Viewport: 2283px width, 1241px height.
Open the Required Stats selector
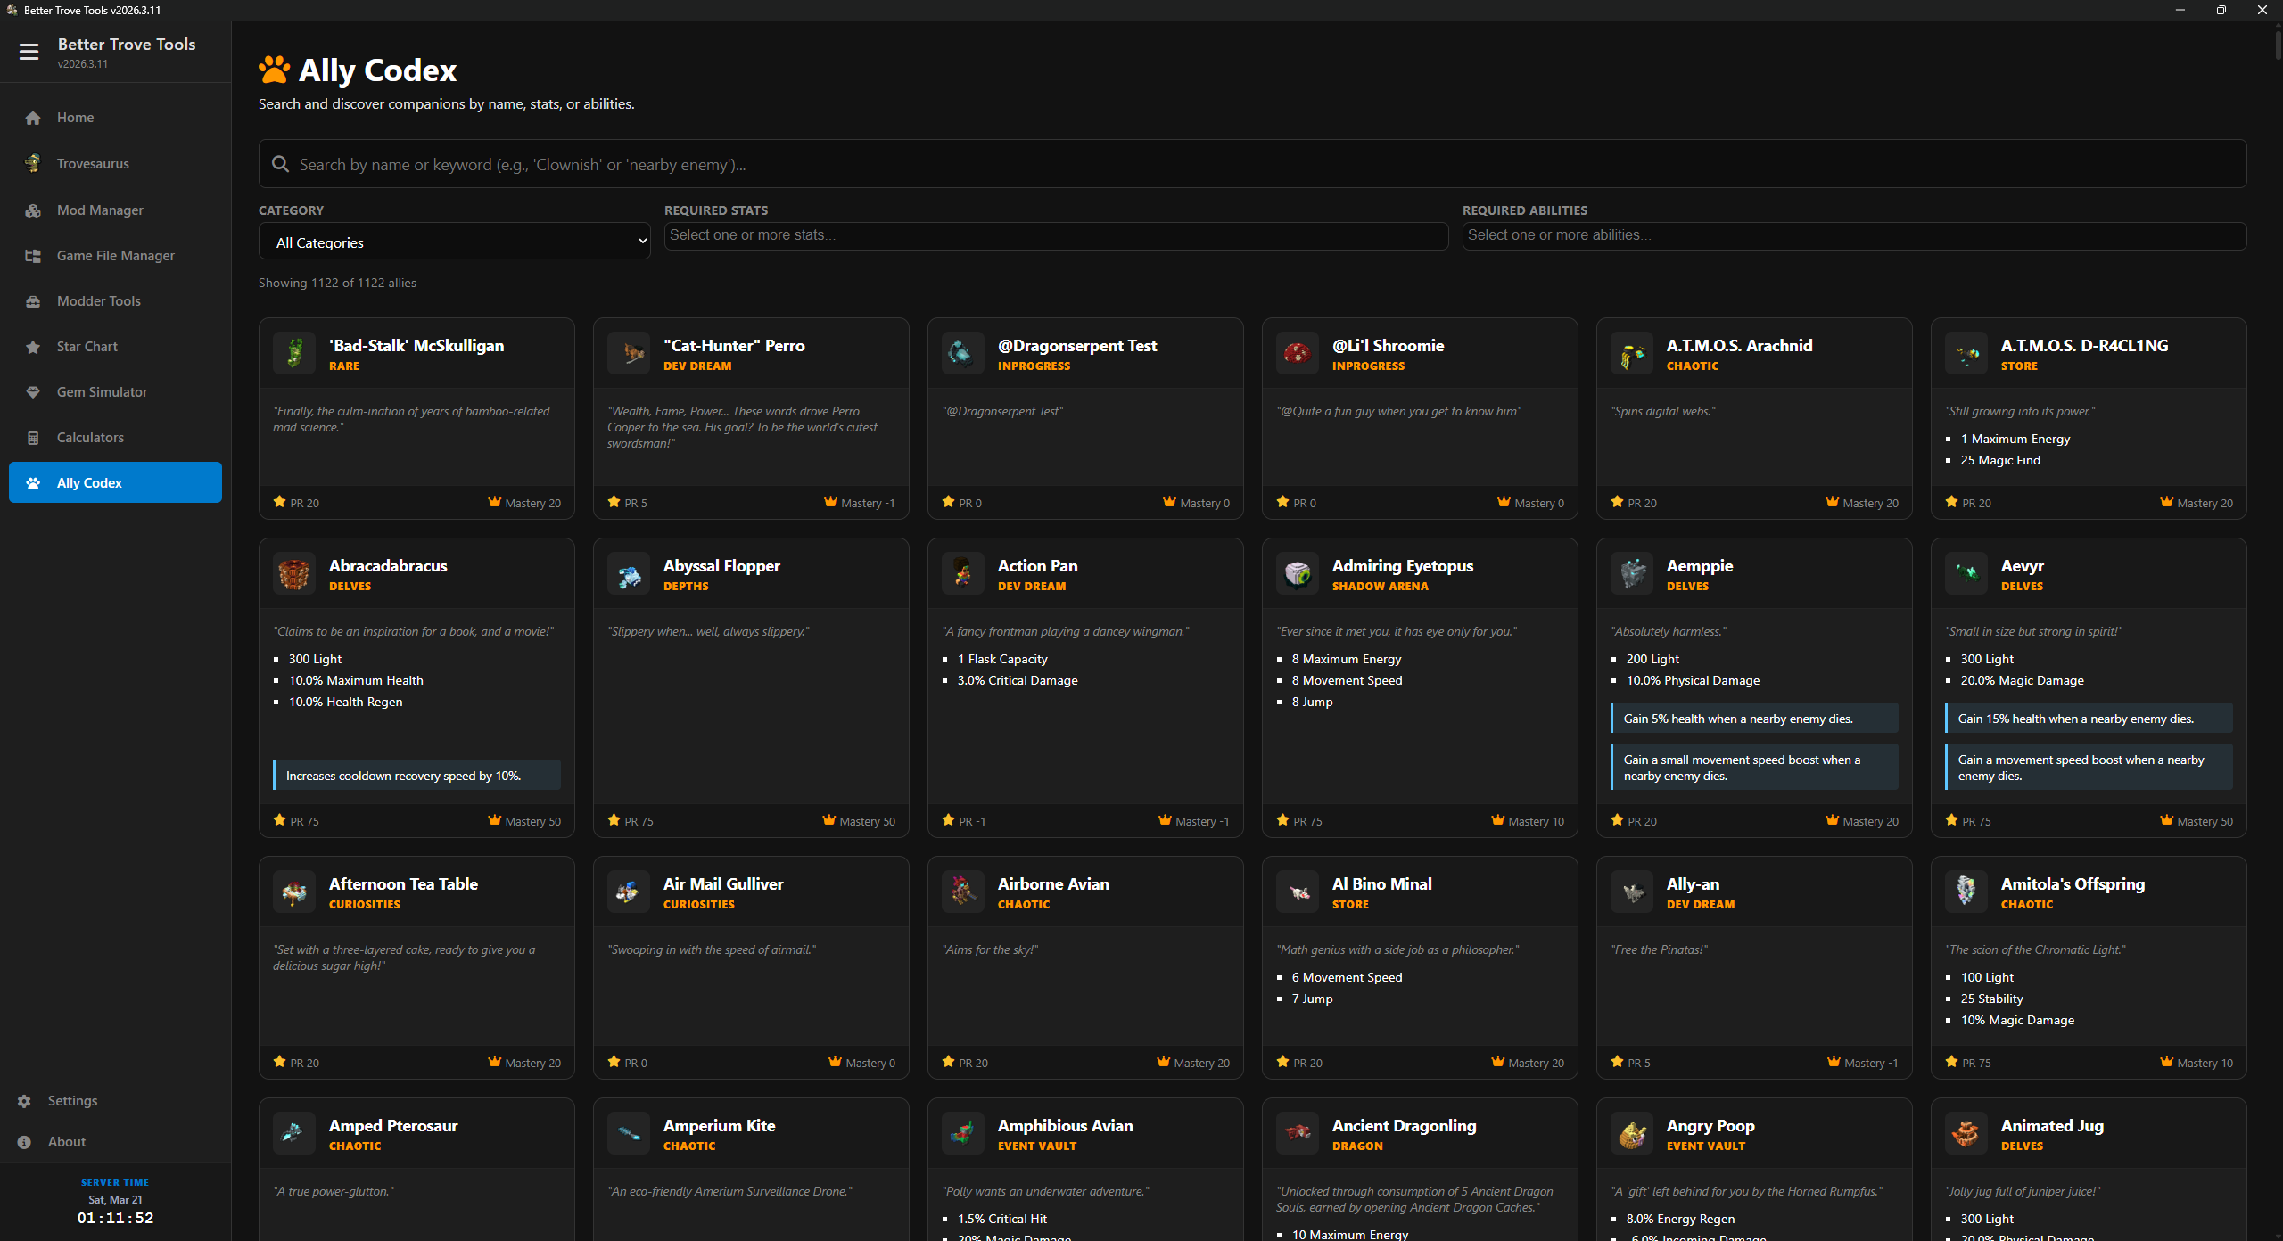click(x=1055, y=235)
